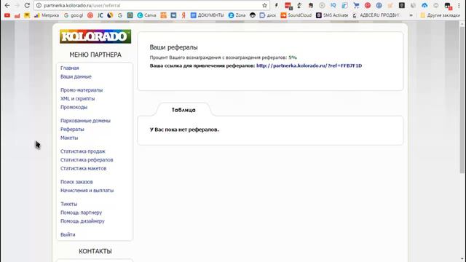This screenshot has width=466, height=262.
Task: Open the Chrome three-dot menu
Action: 459,5
